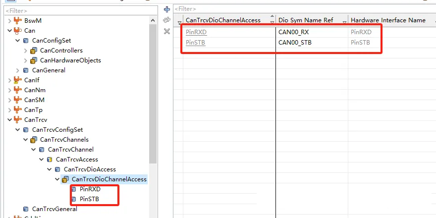Collapse the CanTrcvConfigSet node
Screen dimensions: 436x218
17,130
